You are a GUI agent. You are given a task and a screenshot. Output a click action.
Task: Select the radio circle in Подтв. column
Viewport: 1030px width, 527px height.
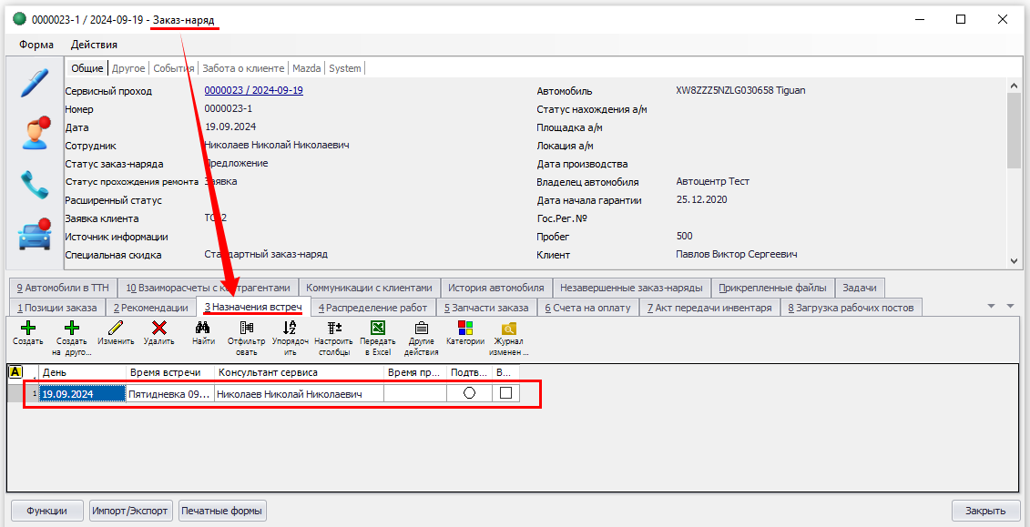point(469,393)
